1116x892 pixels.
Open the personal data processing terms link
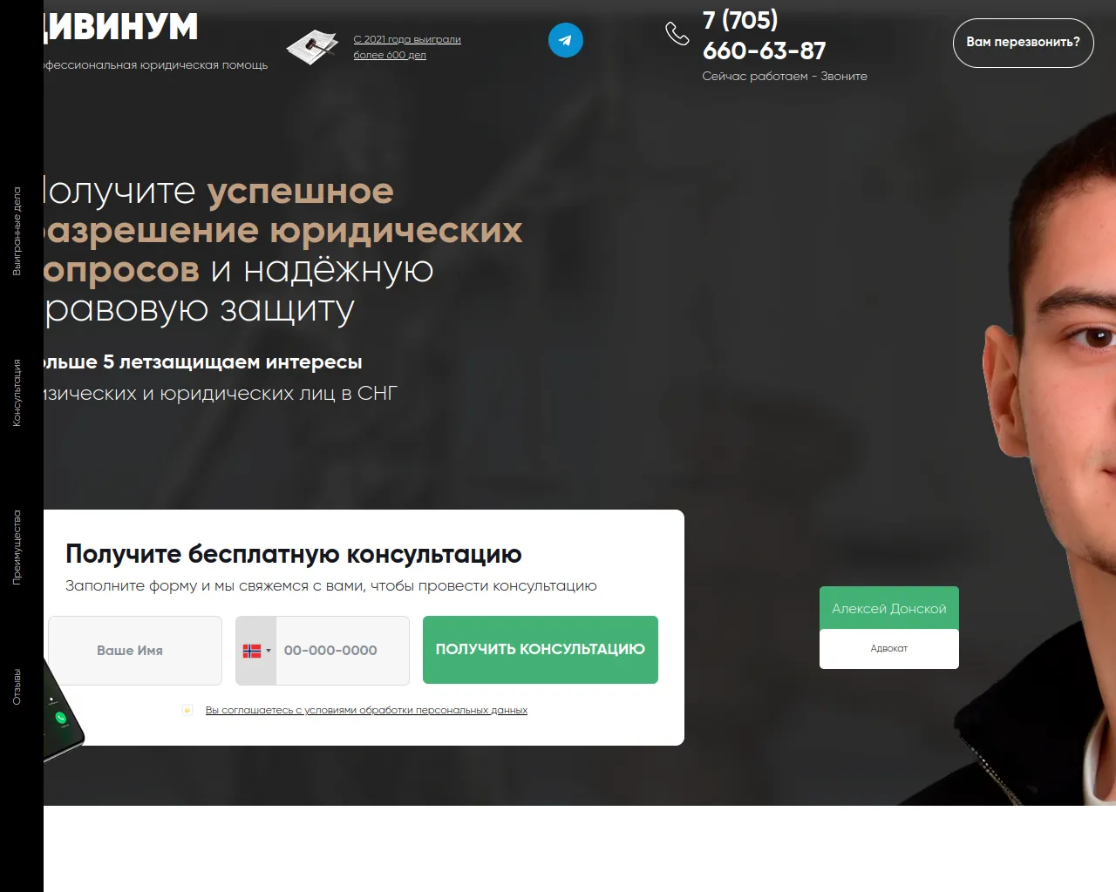pyautogui.click(x=366, y=710)
